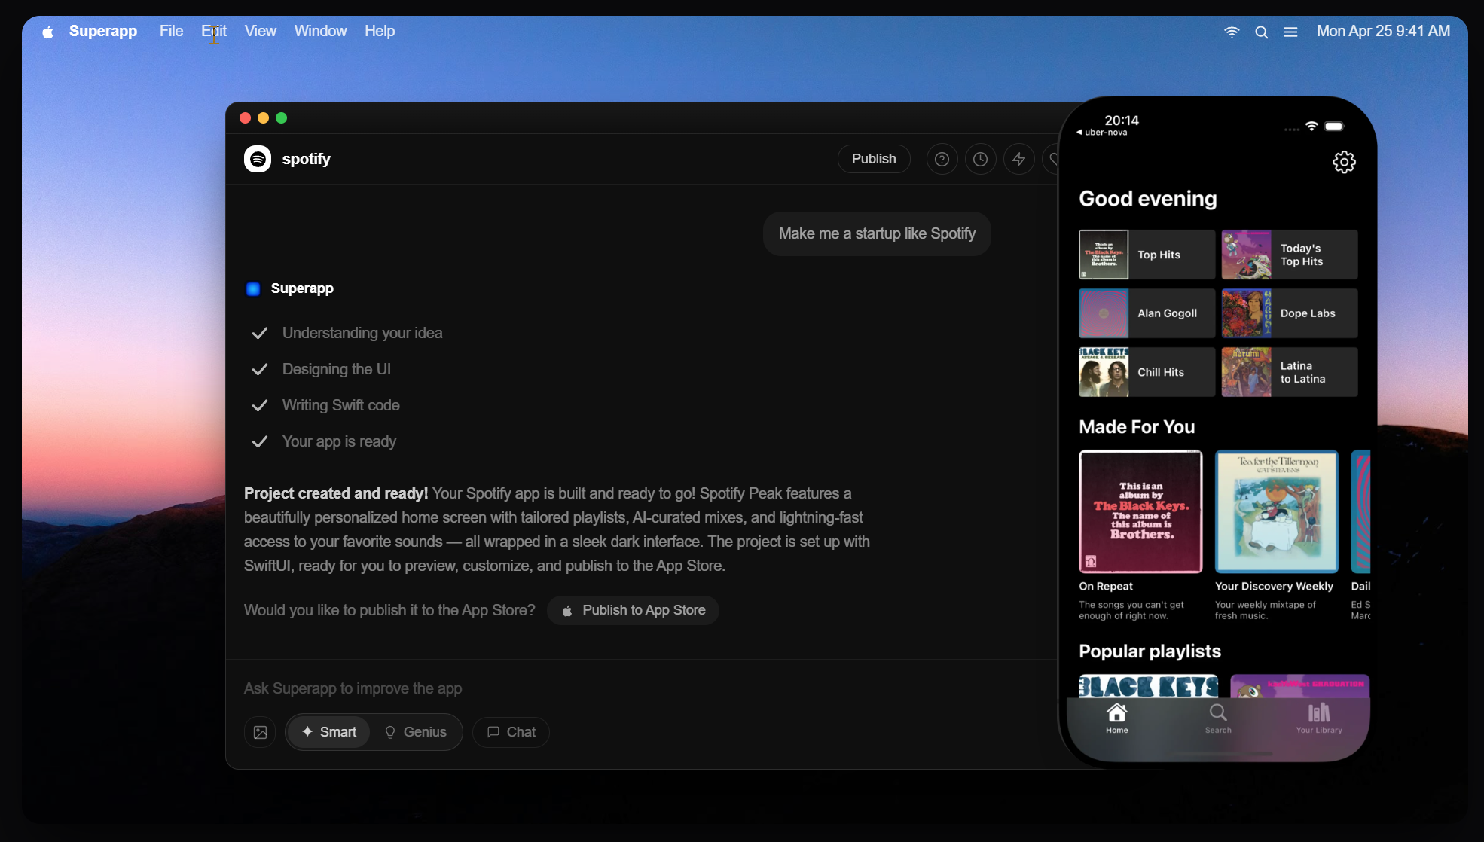
Task: Click the Publish button
Action: [x=874, y=159]
